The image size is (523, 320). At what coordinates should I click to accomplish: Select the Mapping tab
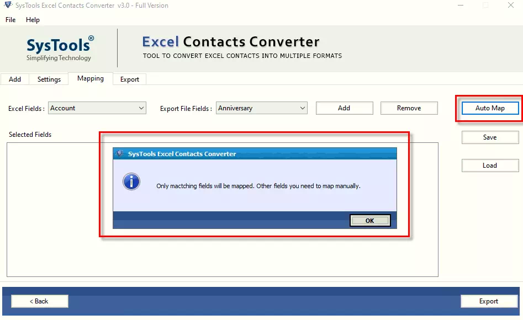(x=91, y=78)
